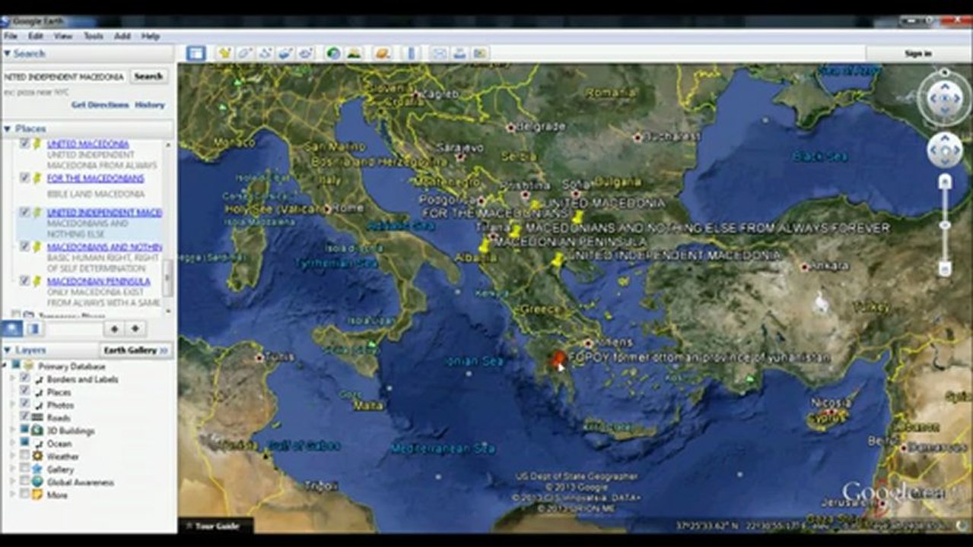Open the File menu
Image resolution: width=973 pixels, height=547 pixels.
click(x=11, y=36)
